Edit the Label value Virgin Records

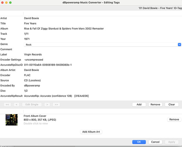tap(33, 54)
